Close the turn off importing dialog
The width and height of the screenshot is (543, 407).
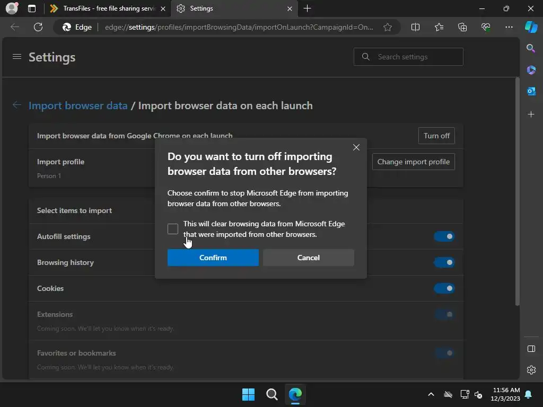(x=356, y=147)
